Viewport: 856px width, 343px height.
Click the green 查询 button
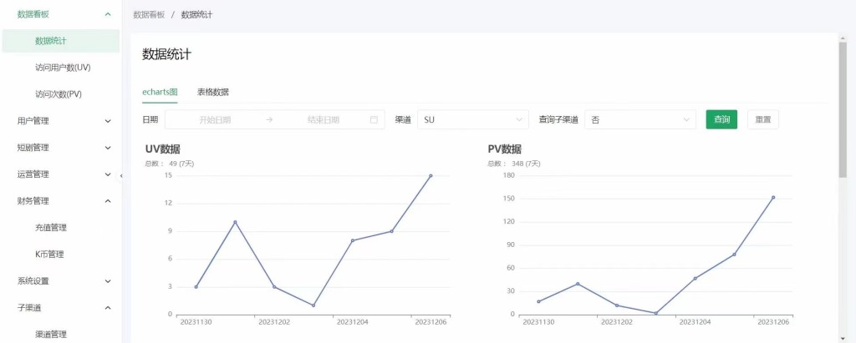coord(721,120)
